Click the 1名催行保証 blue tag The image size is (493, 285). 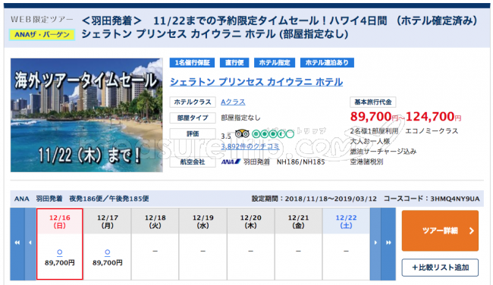tap(192, 62)
